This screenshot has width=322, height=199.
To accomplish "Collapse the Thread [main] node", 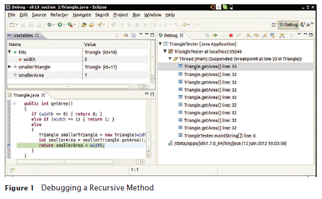I will [170, 59].
